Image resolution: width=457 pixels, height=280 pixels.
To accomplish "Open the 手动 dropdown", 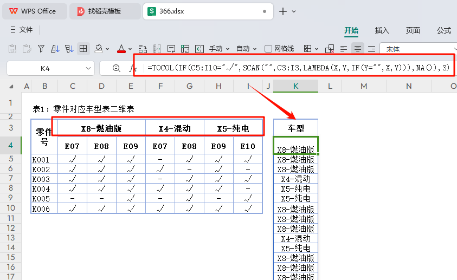I will point(219,49).
